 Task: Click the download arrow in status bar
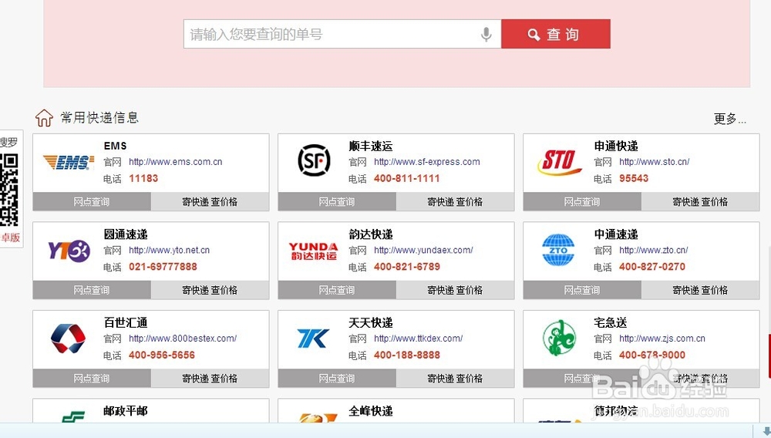[766, 430]
